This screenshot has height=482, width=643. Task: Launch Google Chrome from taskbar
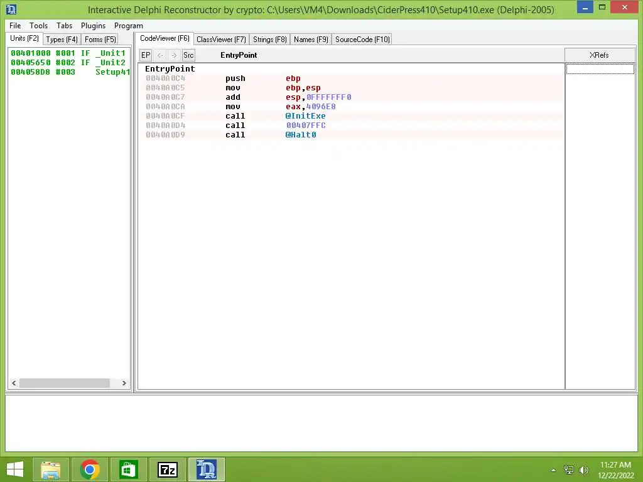coord(89,469)
